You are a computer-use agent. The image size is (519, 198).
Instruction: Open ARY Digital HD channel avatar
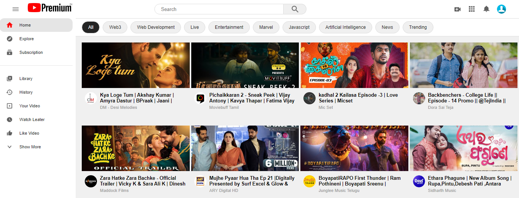point(200,181)
